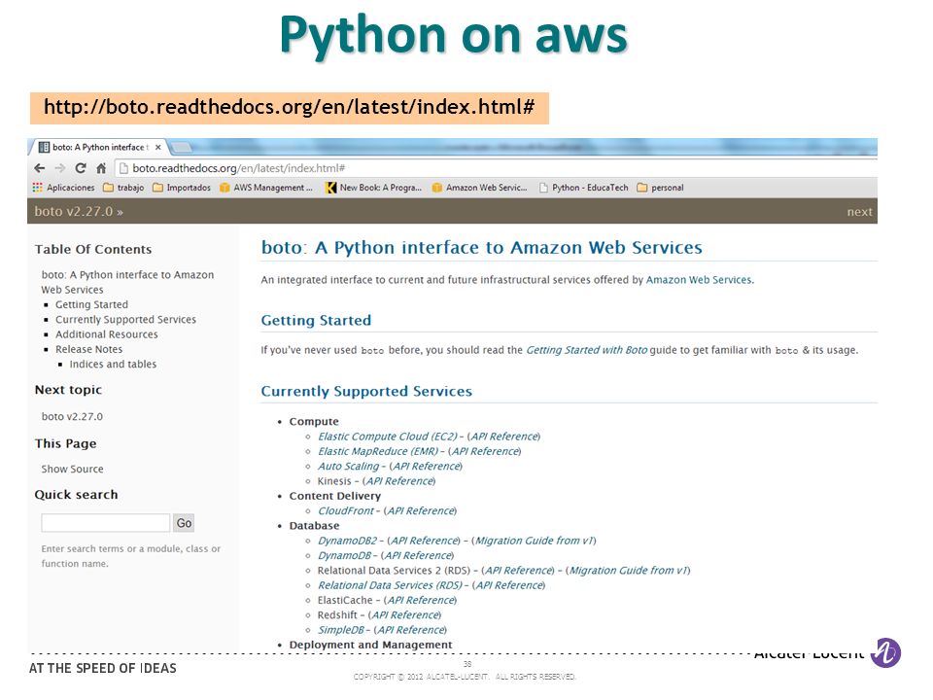Open sidebar link boto: A Python interface to Amazon
The width and height of the screenshot is (933, 700).
coord(127,282)
